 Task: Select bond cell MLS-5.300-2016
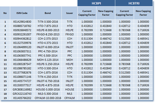[48, 94]
